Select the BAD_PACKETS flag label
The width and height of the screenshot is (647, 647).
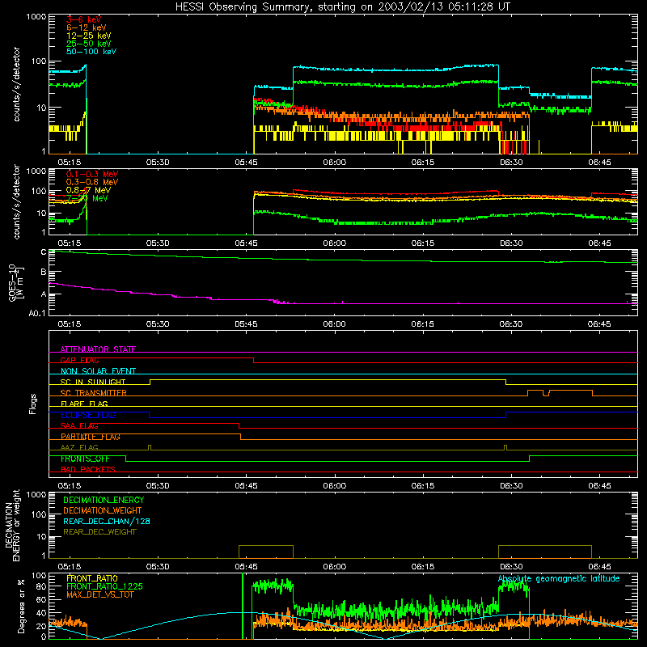(x=88, y=469)
